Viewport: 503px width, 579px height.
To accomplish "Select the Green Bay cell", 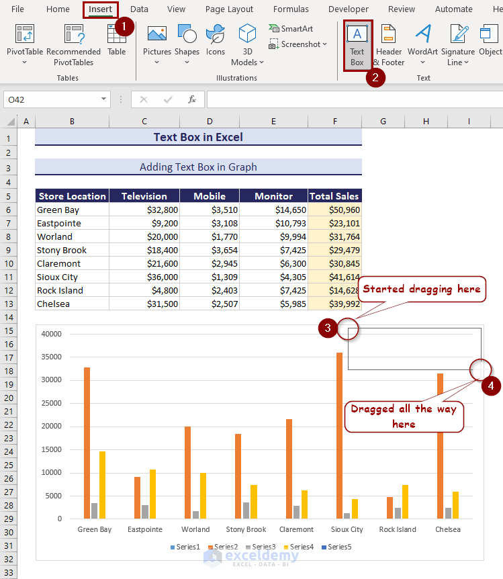I will 73,210.
